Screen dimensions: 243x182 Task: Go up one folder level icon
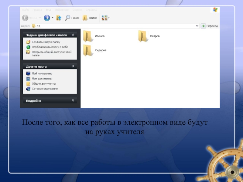(x=59, y=18)
